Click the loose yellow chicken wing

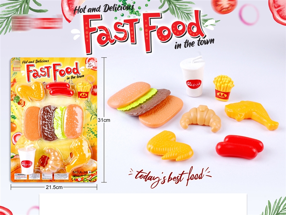[169, 146]
